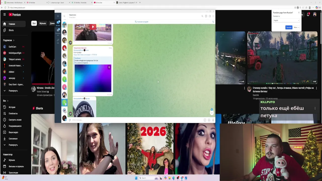Open YouTube account avatar menu
This screenshot has height=181, width=322.
tap(315, 15)
